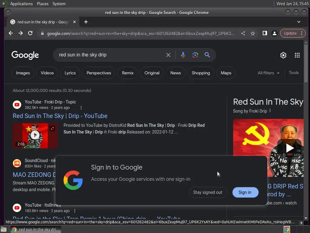Go back to the previous page

[11, 33]
